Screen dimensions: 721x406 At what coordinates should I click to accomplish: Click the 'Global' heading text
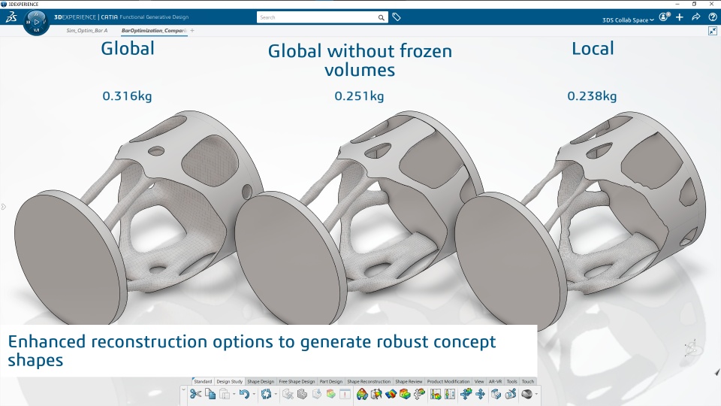coord(128,48)
